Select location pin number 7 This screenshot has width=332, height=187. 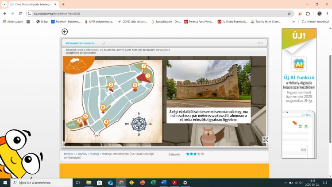coord(143,66)
